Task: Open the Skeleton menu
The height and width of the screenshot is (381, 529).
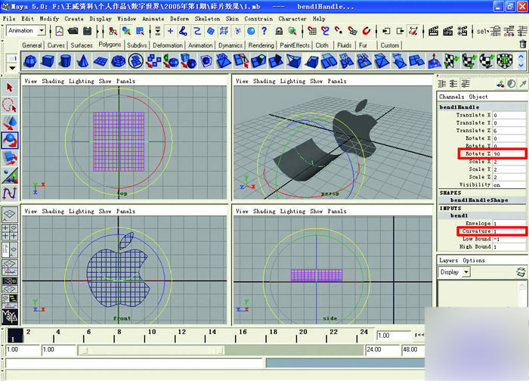Action: pyautogui.click(x=207, y=19)
